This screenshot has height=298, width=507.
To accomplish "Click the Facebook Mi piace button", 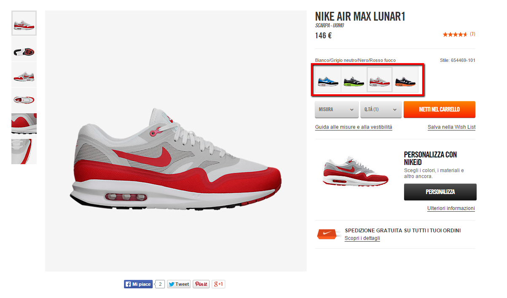I will (138, 284).
